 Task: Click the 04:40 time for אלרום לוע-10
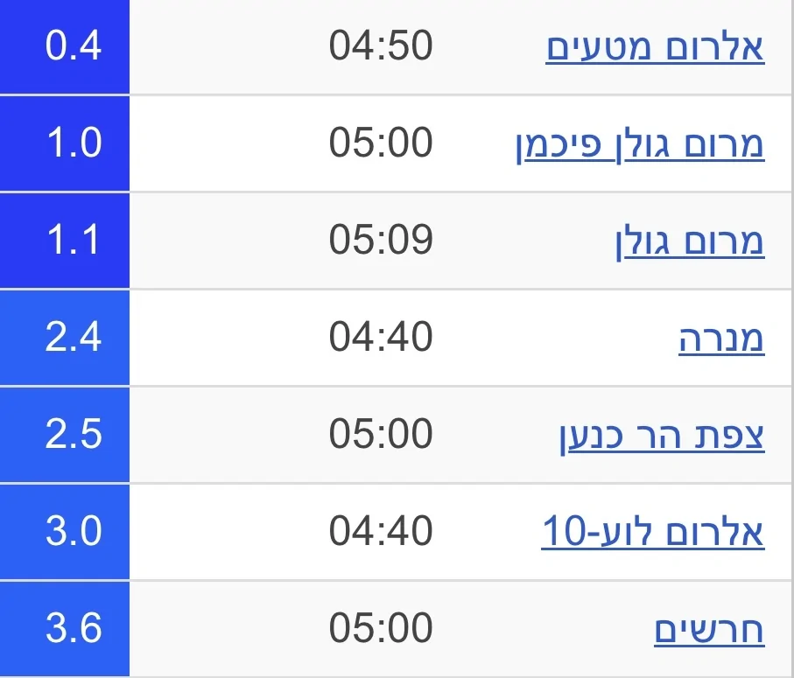(381, 532)
